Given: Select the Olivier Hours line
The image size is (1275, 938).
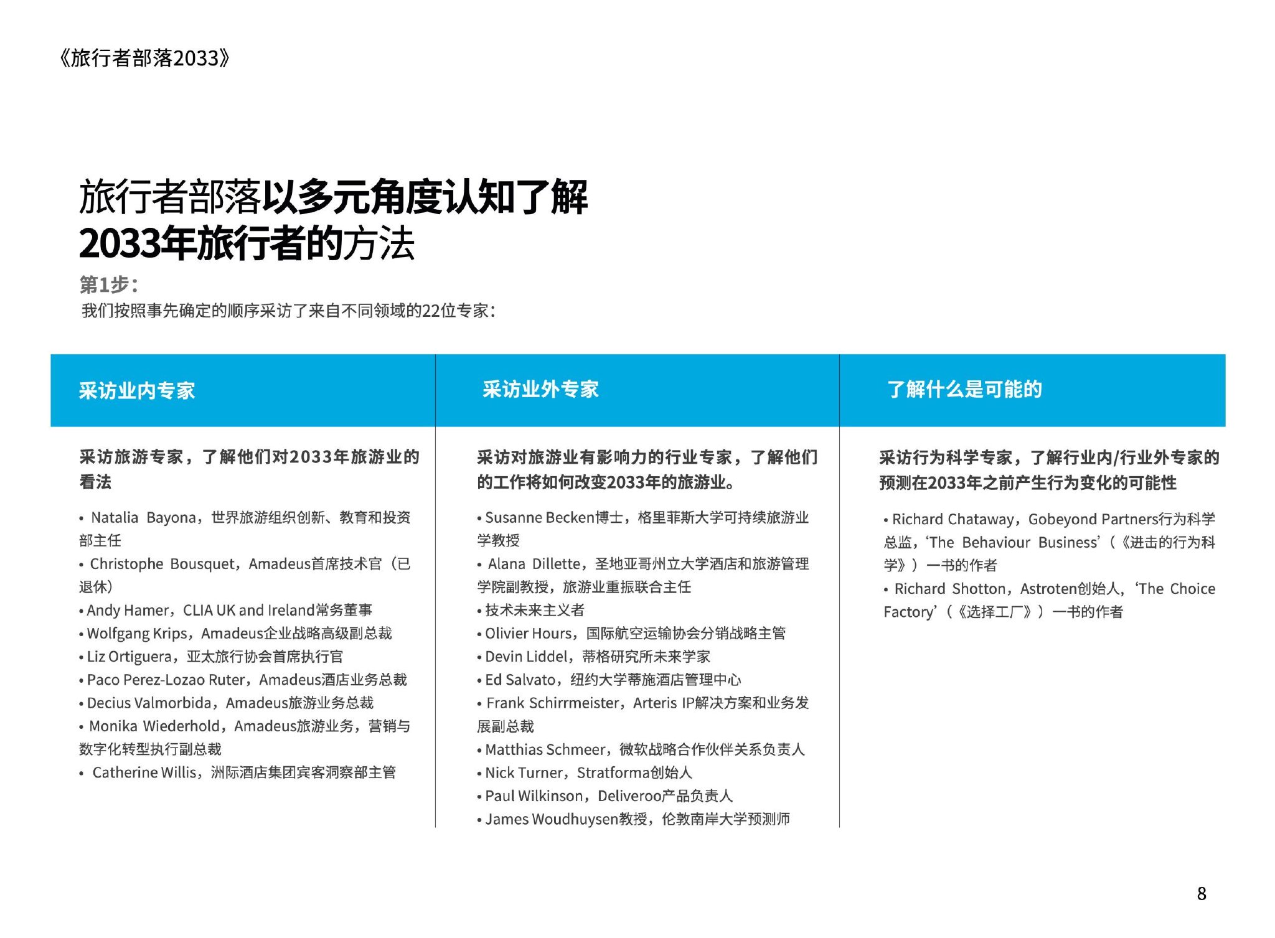Looking at the screenshot, I should (631, 634).
